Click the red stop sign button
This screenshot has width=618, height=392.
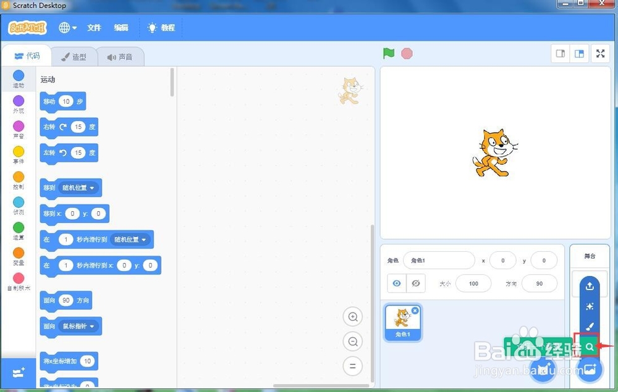407,54
